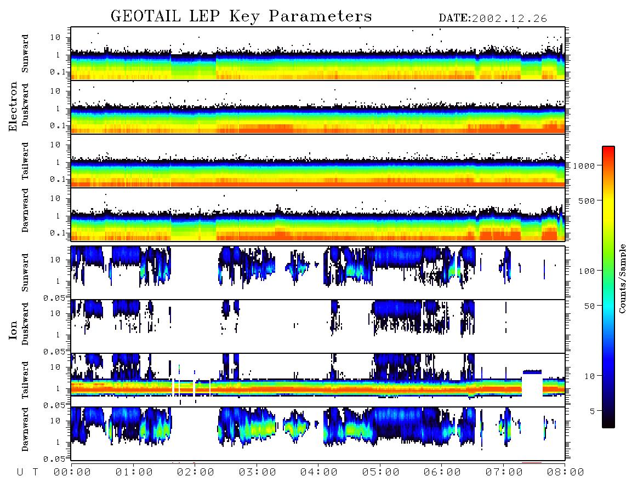
Task: Click the Ion group axis label
Action: [x=13, y=330]
